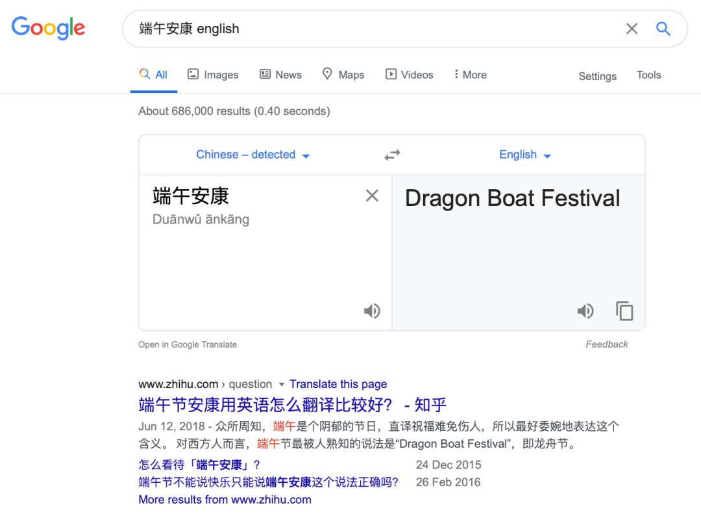Viewport: 701px width, 516px height.
Task: Open sitelink 端午节不能说快乐只能说端午安康
Action: 268,482
